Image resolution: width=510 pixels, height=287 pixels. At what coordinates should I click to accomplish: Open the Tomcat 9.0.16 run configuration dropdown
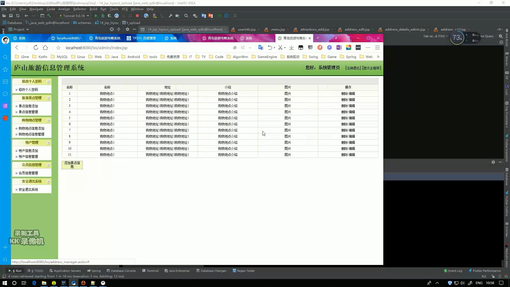[x=74, y=16]
